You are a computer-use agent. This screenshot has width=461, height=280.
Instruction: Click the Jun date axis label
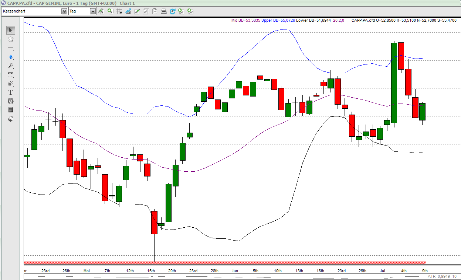click(x=235, y=271)
